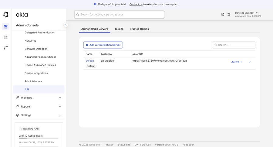This screenshot has height=147, width=273.
Task: Open the Status site footer link
Action: click(x=124, y=145)
